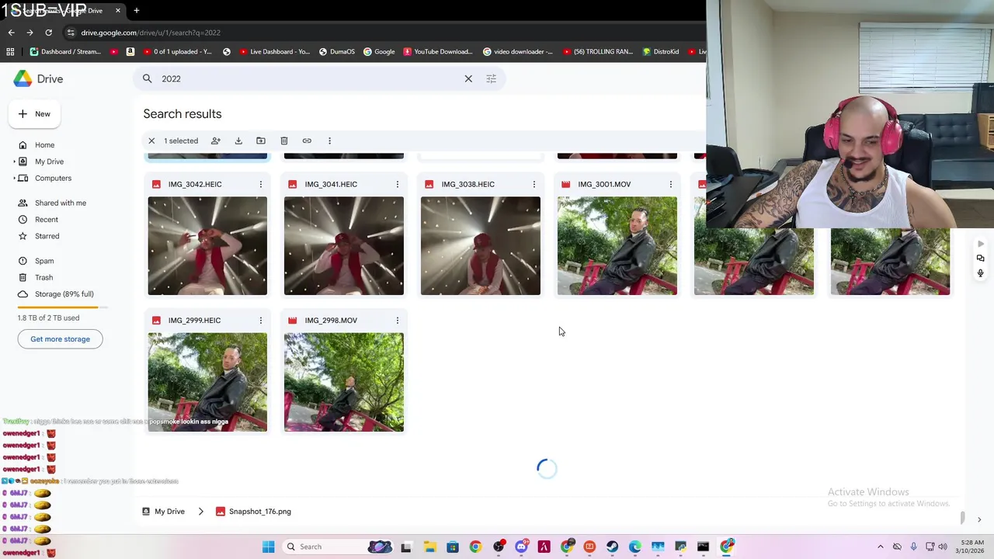Expand the Computers tree arrow

tap(14, 178)
